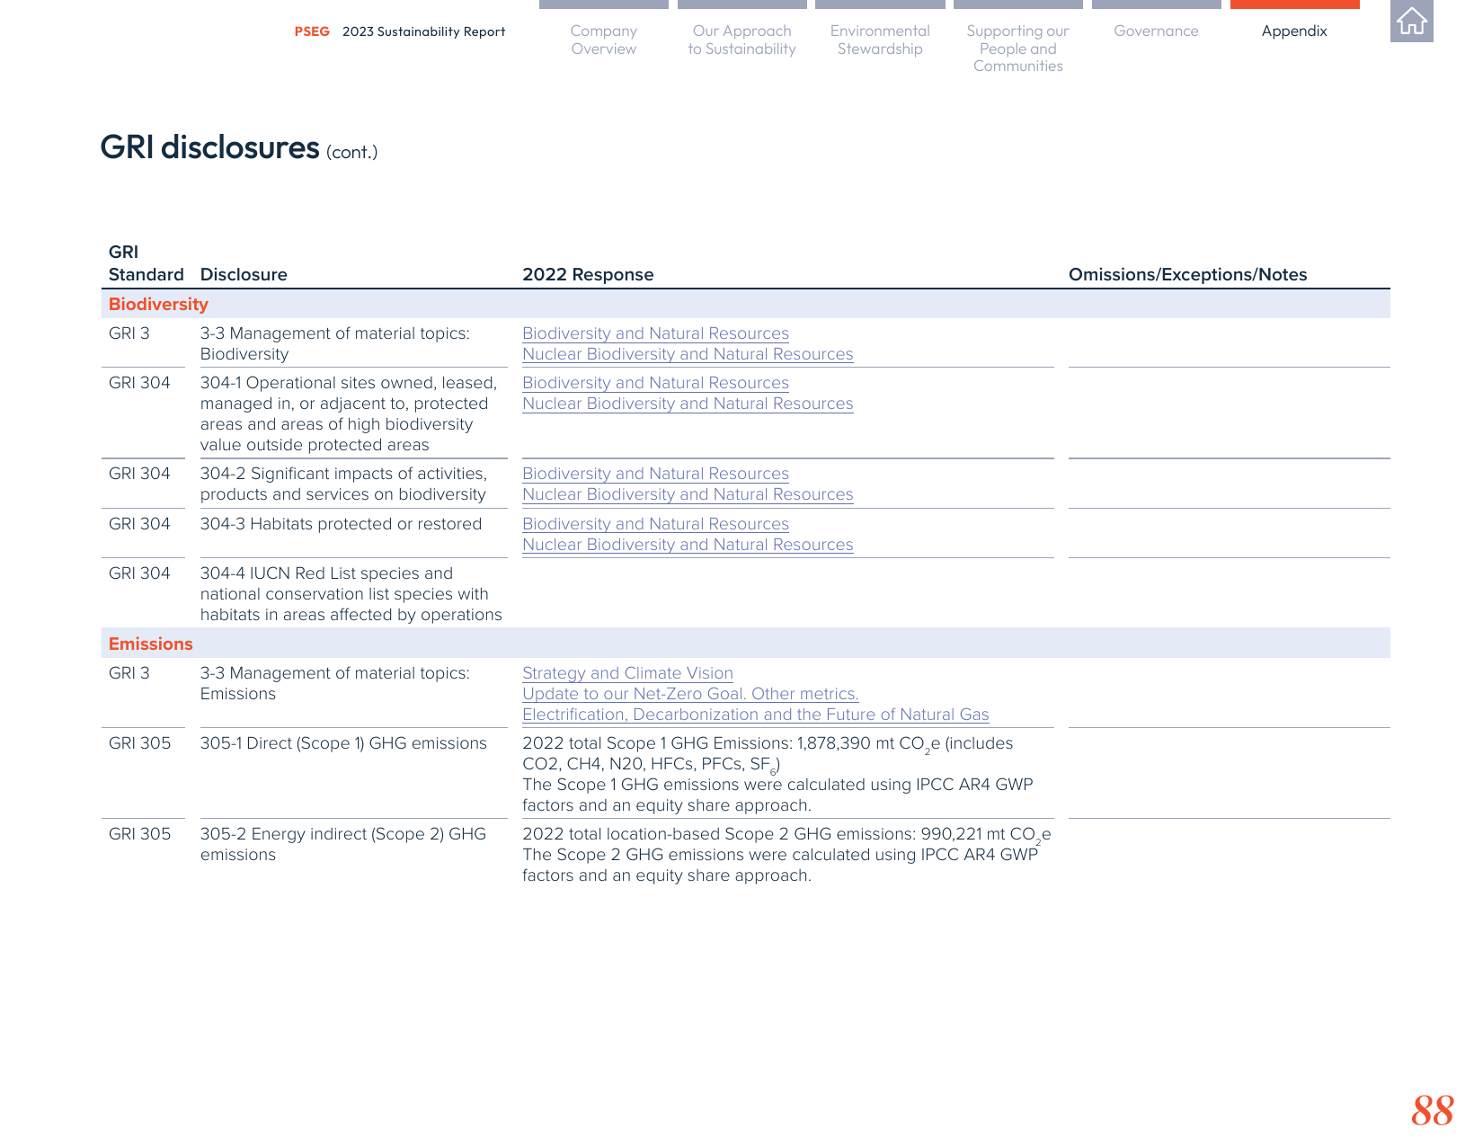The image size is (1483, 1146).
Task: Open Nuclear Biodiversity and Natural Resources link for 304-1
Action: pos(688,404)
